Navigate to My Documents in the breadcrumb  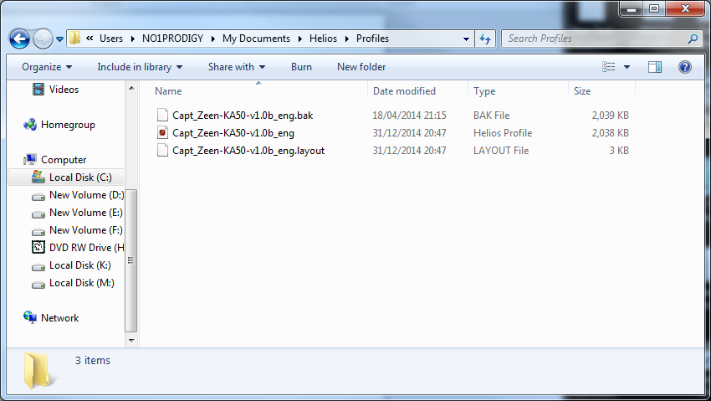click(256, 39)
